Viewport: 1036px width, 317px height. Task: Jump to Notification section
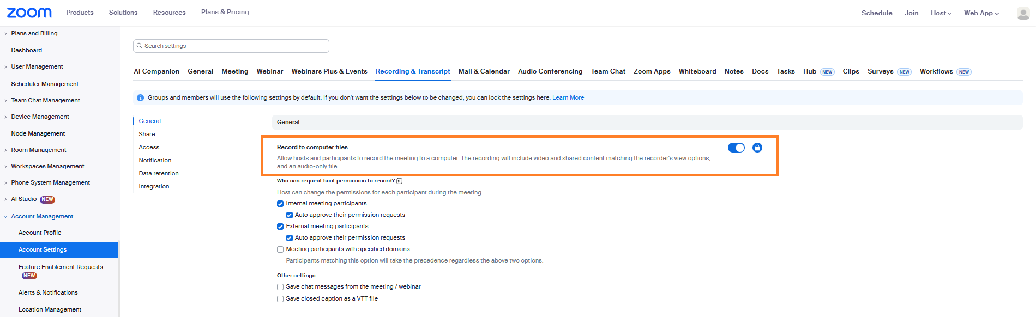tap(155, 161)
